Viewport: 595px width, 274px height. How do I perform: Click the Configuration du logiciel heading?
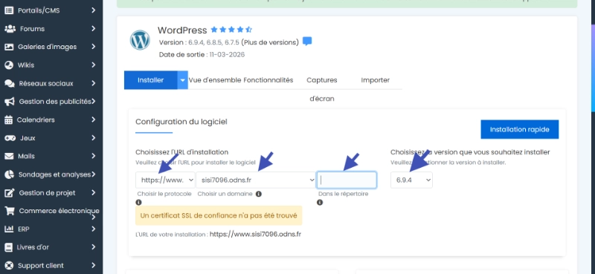(x=181, y=122)
